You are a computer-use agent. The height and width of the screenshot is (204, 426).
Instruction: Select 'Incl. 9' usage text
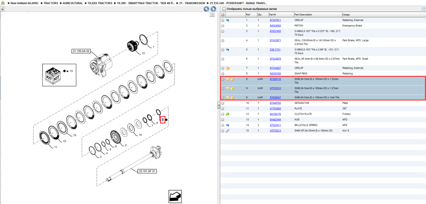(x=346, y=131)
